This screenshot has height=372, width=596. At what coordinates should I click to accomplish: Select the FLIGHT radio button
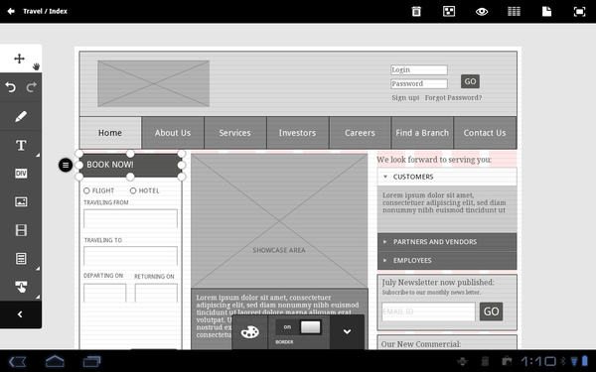(x=86, y=190)
